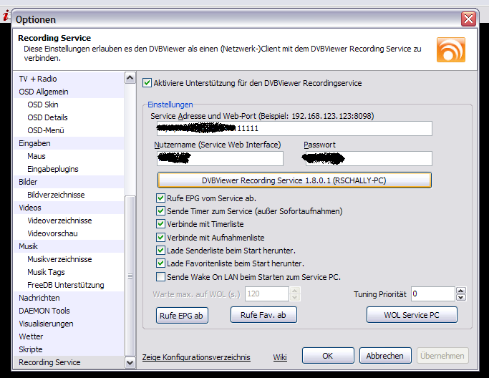Screen dimensions: 489x378
Task: Increase Tuning Priorität with up arrow
Action: [461, 291]
